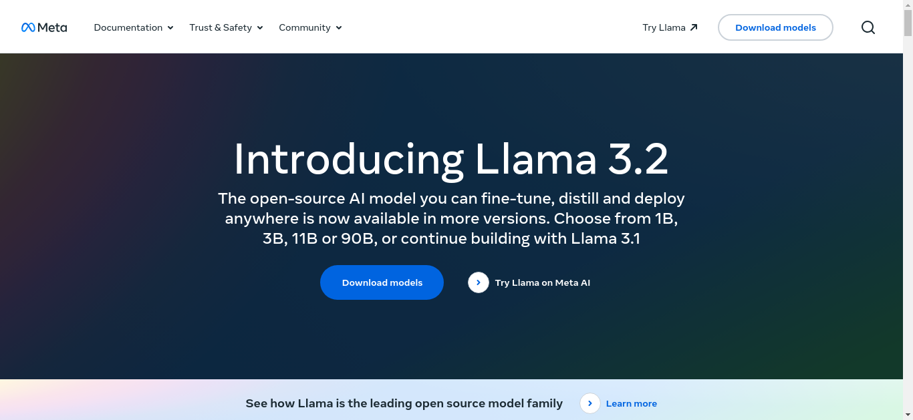Open the search magnifier icon
The image size is (913, 420).
click(x=868, y=27)
